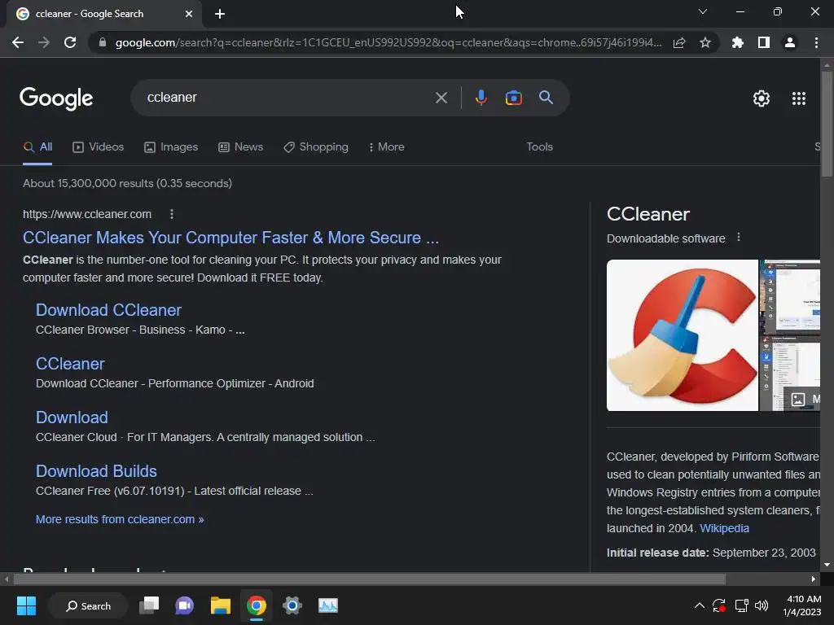The width and height of the screenshot is (834, 625).
Task: Click the scroll down arrow
Action: point(827,565)
